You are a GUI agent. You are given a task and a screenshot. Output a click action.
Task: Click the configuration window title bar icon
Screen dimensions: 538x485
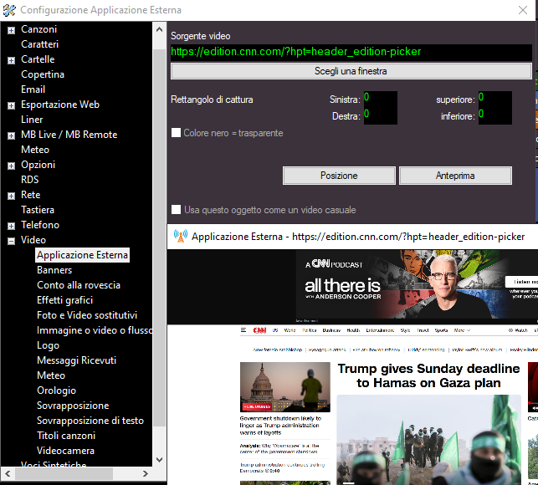click(9, 9)
